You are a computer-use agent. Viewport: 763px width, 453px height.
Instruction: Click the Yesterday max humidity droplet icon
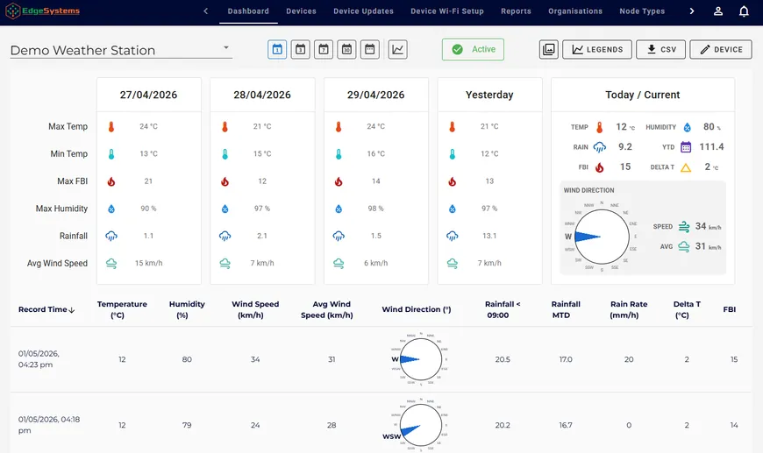point(452,209)
